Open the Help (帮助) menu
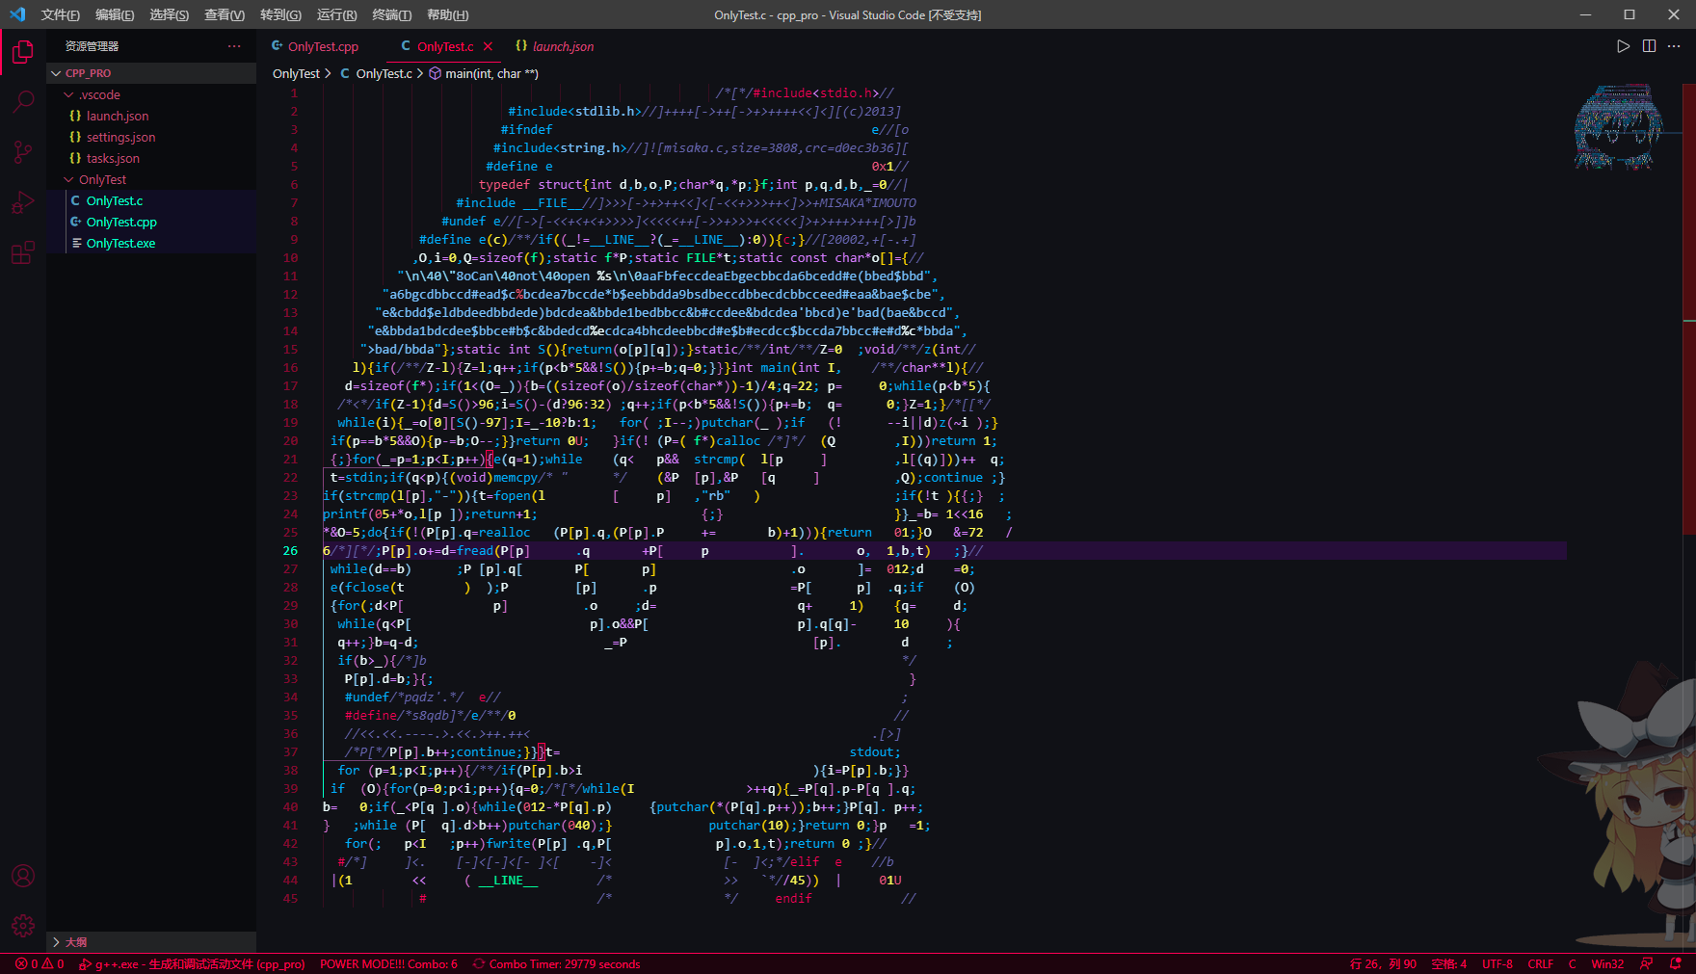Viewport: 1696px width, 974px height. 447,14
